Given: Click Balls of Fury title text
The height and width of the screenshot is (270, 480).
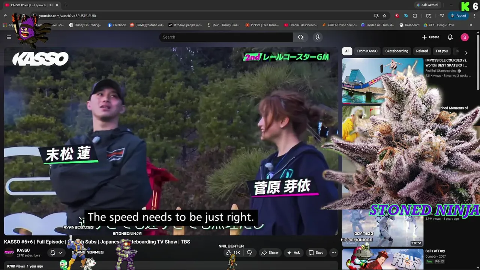Looking at the screenshot, I should (435, 251).
